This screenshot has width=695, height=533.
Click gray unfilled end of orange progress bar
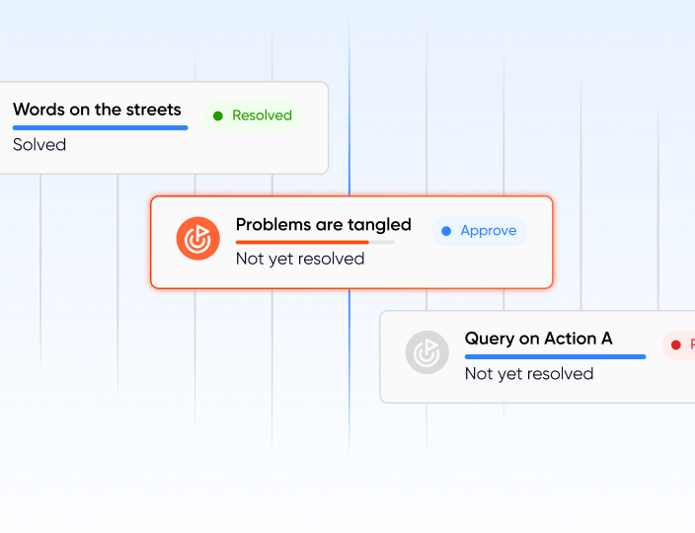382,242
